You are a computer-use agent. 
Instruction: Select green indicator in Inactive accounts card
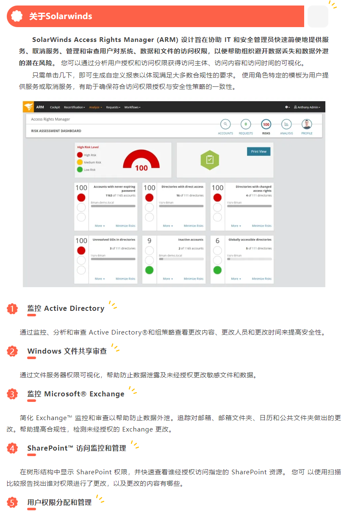[149, 270]
